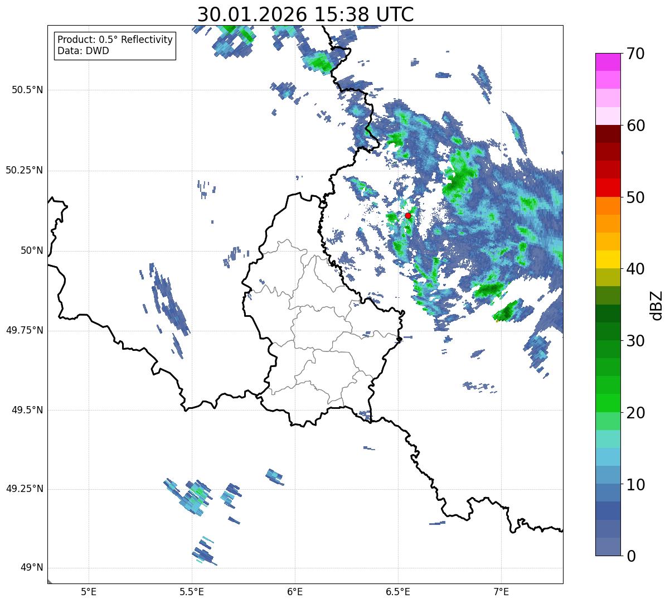
Task: Click the dark maroon swatch below 60
Action: pyautogui.click(x=608, y=134)
